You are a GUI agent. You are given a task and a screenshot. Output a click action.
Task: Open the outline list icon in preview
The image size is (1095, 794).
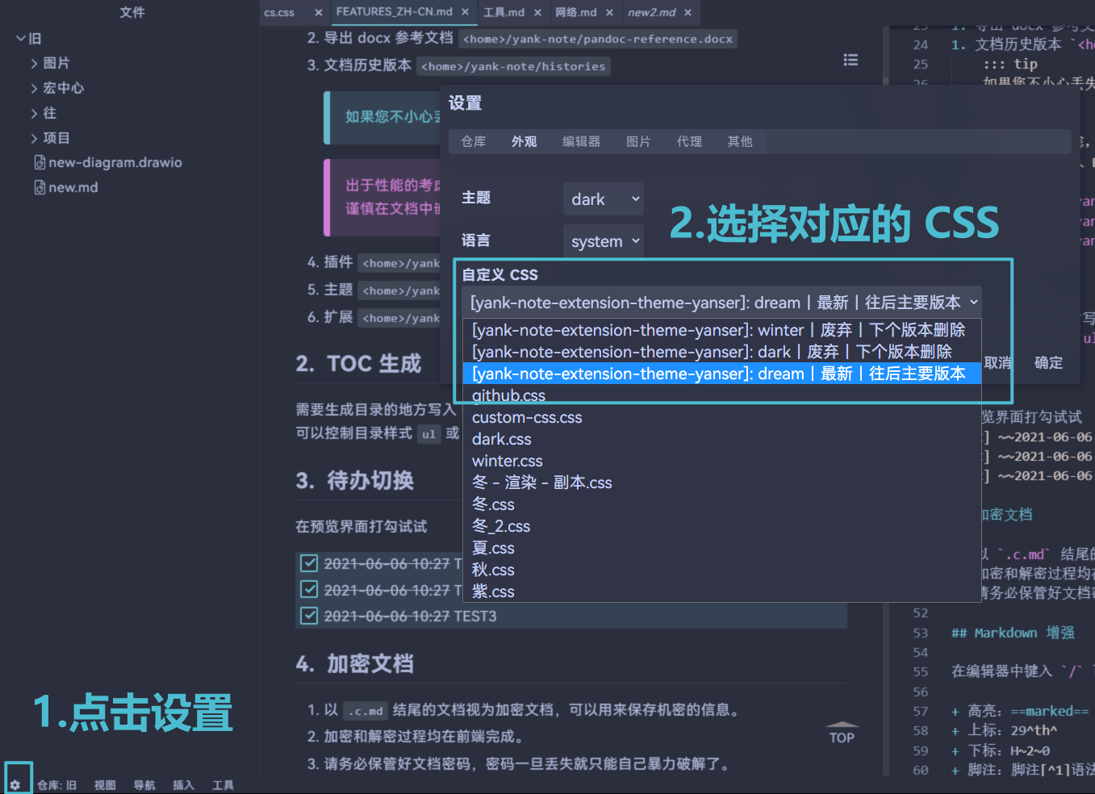coord(851,61)
